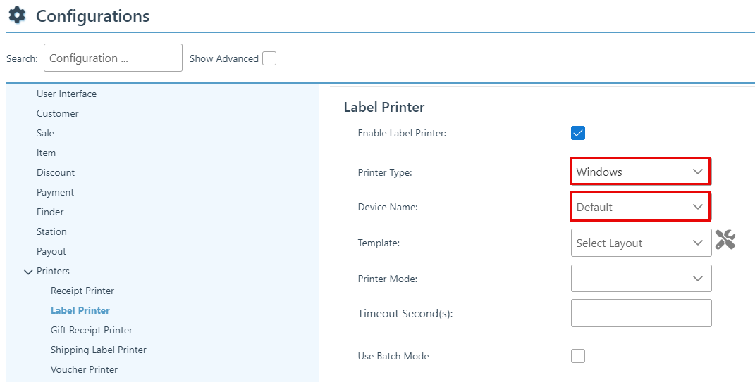Image resolution: width=755 pixels, height=382 pixels.
Task: Open the Printer Mode dropdown
Action: coord(640,279)
